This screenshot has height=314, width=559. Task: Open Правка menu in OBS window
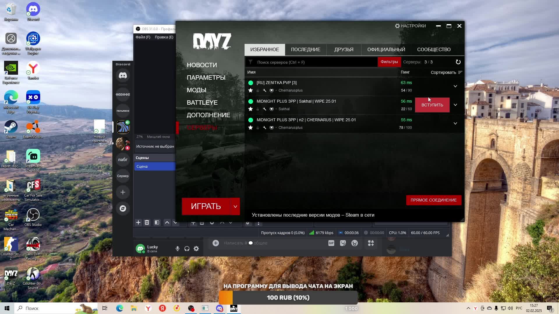point(164,37)
